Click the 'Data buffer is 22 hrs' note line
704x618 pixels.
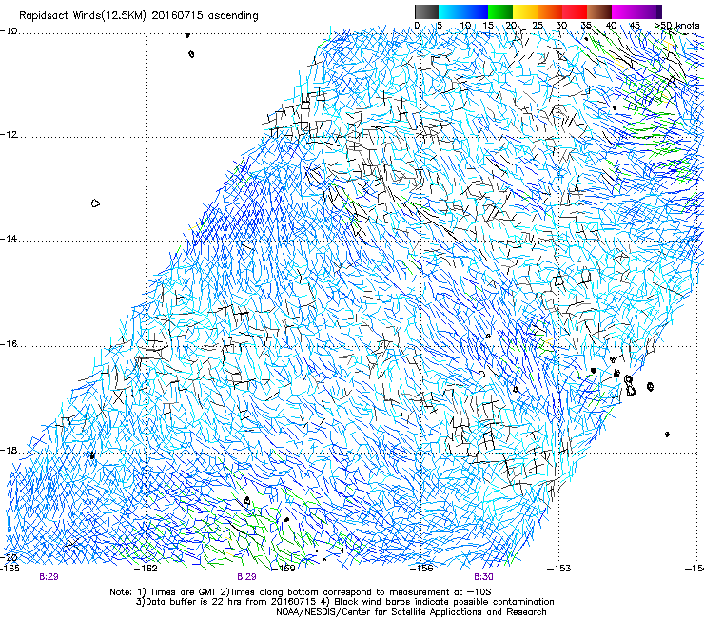point(225,602)
